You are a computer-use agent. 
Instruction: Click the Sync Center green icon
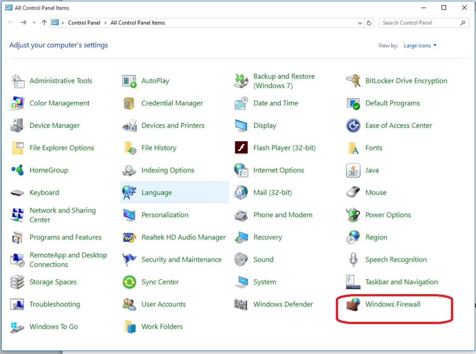point(129,282)
